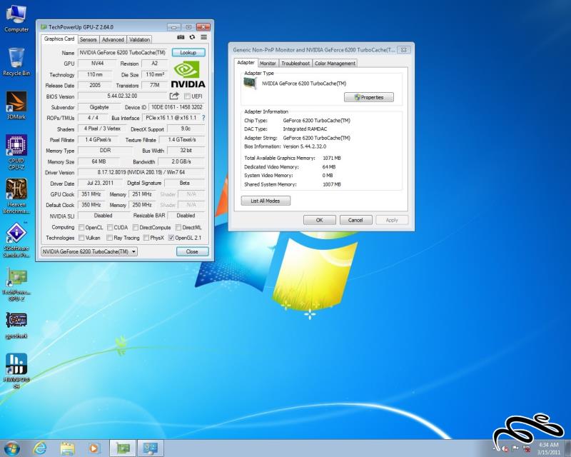571x457 pixels.
Task: Toggle the CUDA checkbox
Action: coord(110,227)
